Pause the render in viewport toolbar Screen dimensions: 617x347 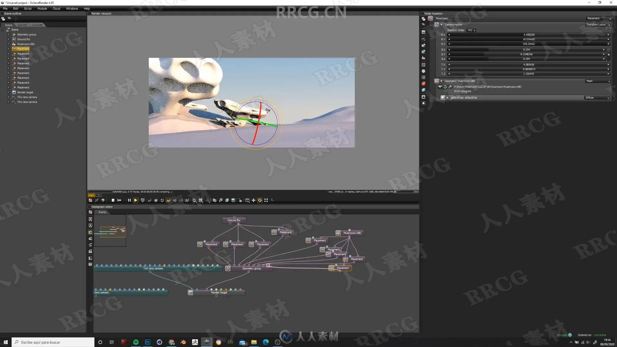coord(129,200)
